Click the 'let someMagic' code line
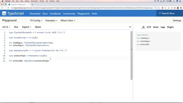The height and width of the screenshot is (103, 183). [x=31, y=43]
